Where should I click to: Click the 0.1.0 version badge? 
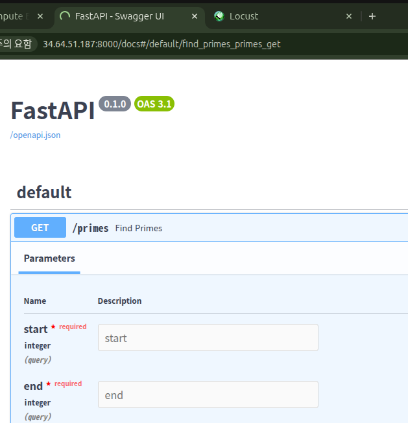point(115,104)
